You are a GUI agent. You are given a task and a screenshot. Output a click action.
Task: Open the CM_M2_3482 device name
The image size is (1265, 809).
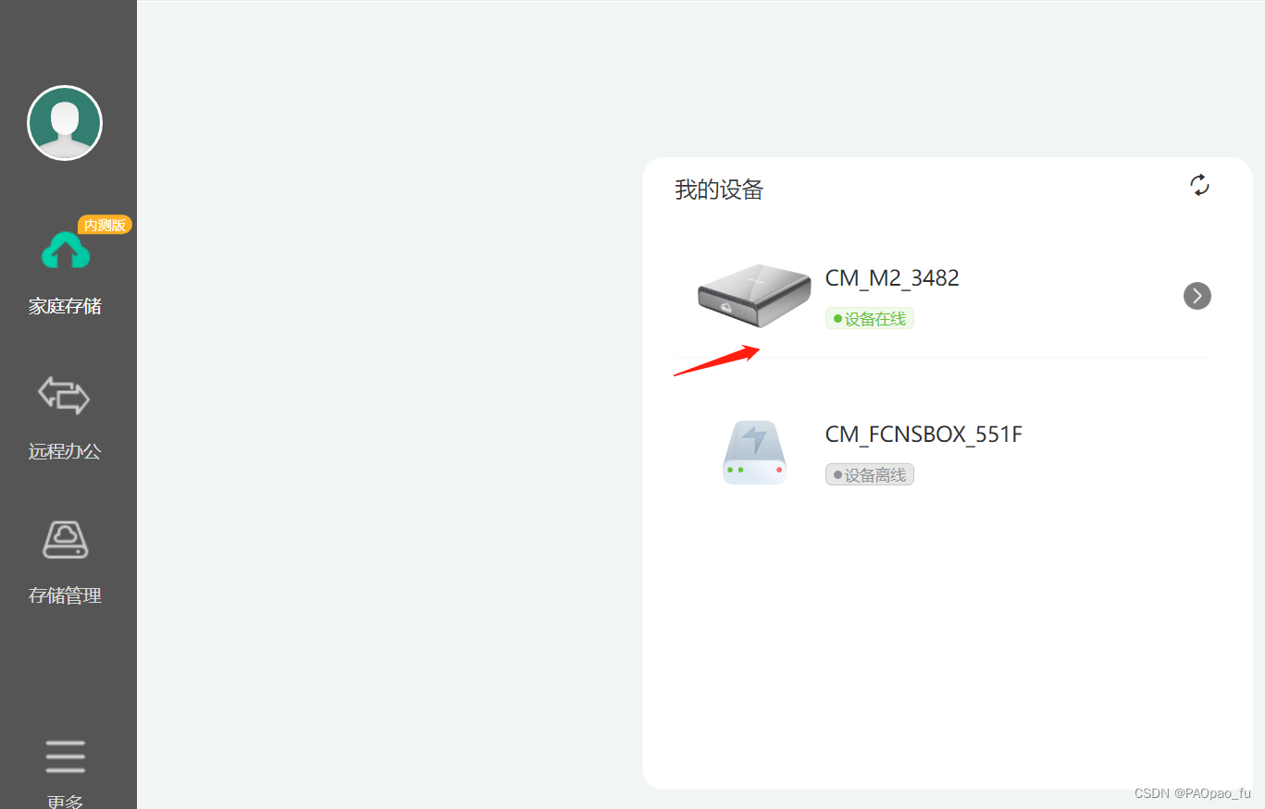[x=892, y=277]
